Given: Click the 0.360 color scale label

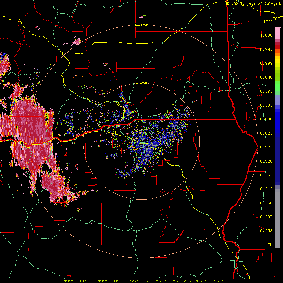Looking at the screenshot, I should 266,203.
